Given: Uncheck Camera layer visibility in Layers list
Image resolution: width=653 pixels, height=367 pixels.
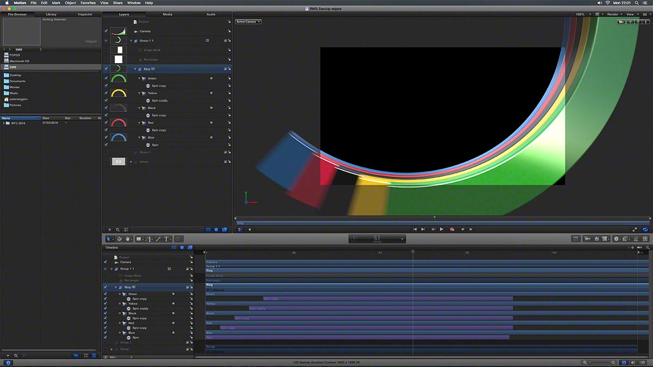Looking at the screenshot, I should 106,31.
